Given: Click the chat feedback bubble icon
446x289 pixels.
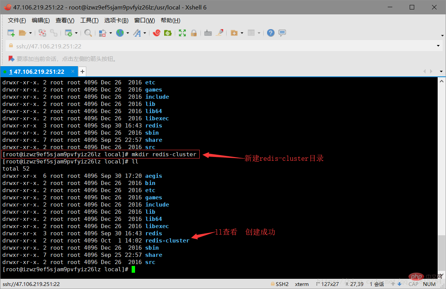Looking at the screenshot, I should tap(282, 33).
